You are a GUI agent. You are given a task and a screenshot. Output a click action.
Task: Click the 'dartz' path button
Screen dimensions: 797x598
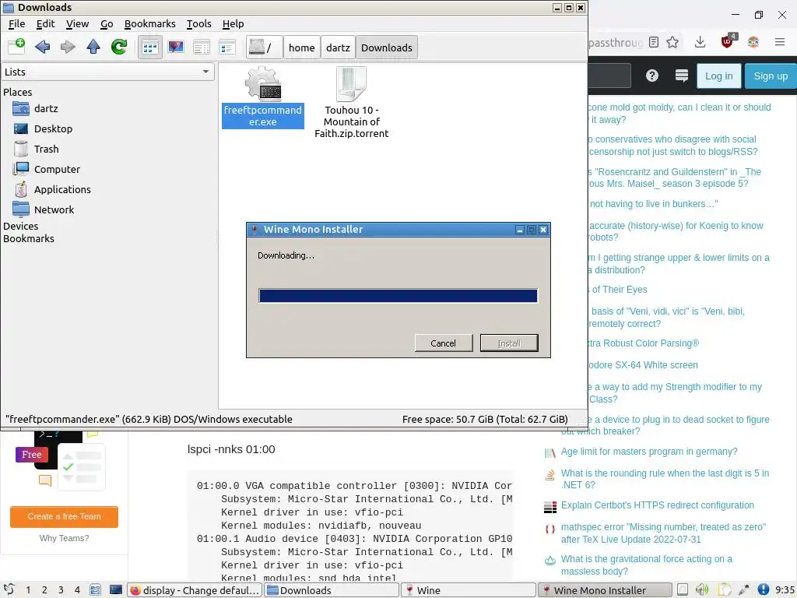tap(338, 47)
